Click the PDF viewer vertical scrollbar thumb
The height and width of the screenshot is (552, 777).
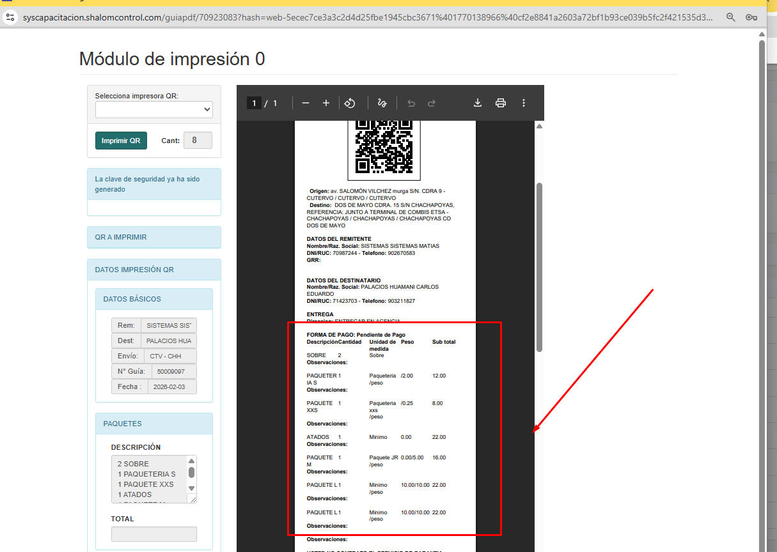pyautogui.click(x=539, y=267)
